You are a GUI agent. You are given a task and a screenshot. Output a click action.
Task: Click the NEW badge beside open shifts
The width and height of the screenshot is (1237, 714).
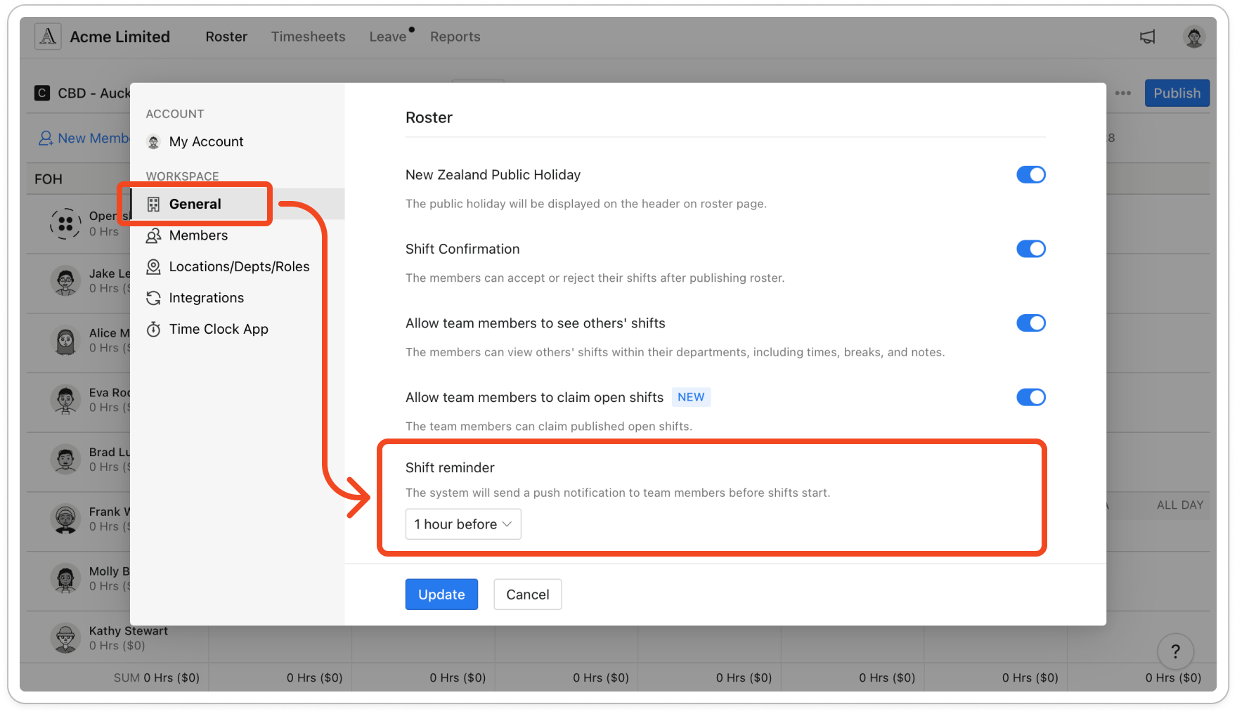pos(691,397)
